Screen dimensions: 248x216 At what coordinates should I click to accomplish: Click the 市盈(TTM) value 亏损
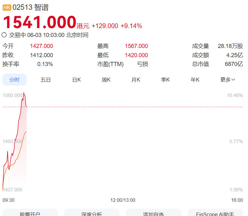click(x=142, y=64)
